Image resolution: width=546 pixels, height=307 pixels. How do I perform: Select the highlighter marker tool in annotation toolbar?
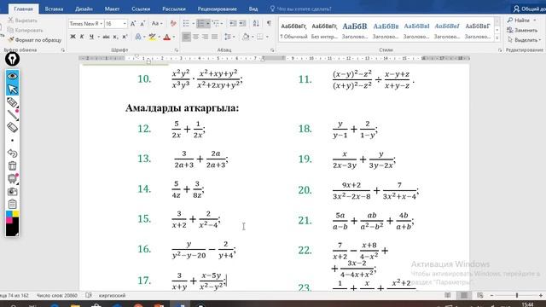(x=12, y=102)
